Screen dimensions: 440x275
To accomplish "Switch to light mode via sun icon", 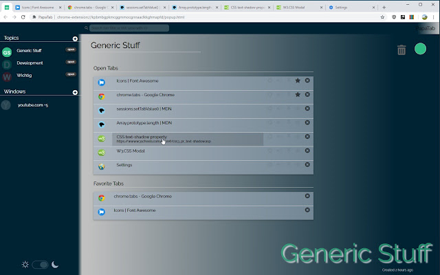I will pyautogui.click(x=25, y=265).
